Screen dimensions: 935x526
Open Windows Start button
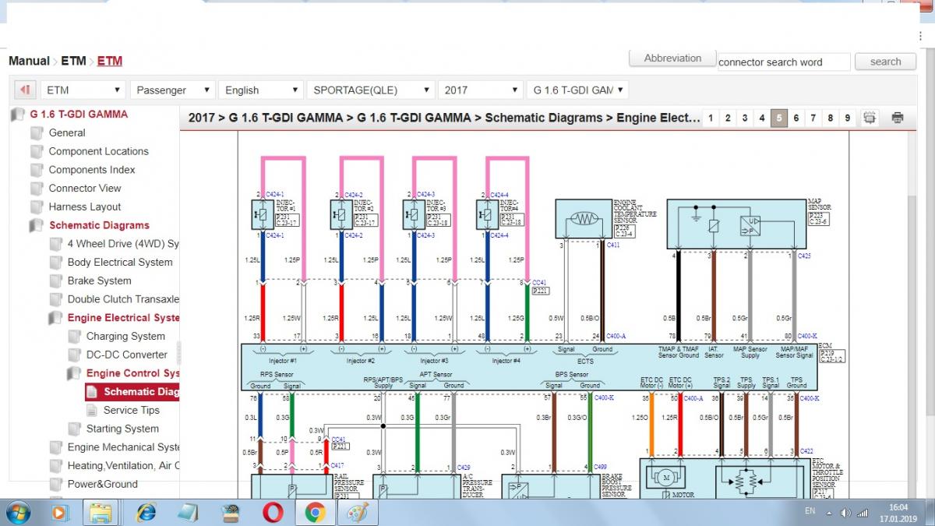[17, 512]
